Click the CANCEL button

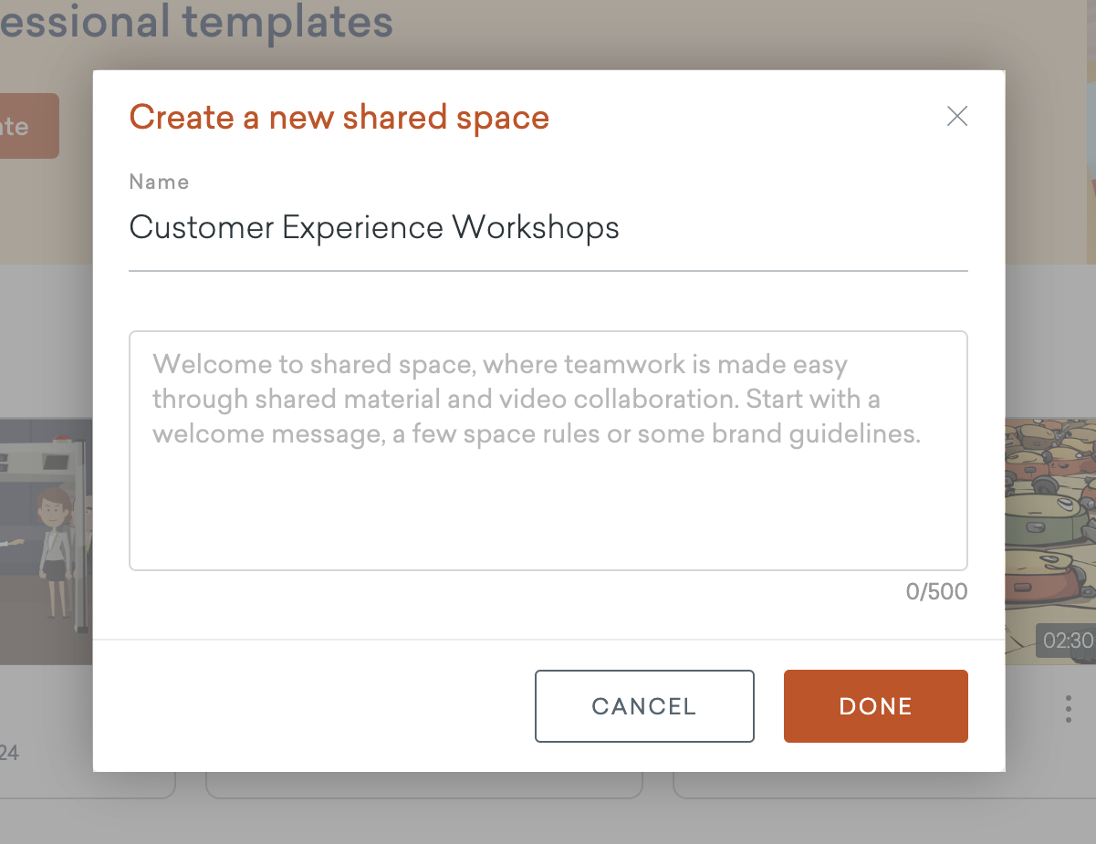(644, 706)
